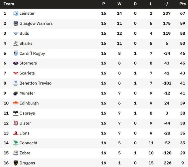188x167 pixels.
Task: Click the Dragons shield icon
Action: 16,163
